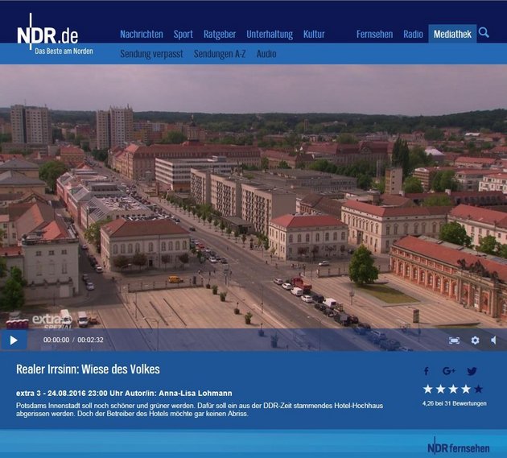Select the Mediathek tab
507x458 pixels.
pyautogui.click(x=452, y=35)
